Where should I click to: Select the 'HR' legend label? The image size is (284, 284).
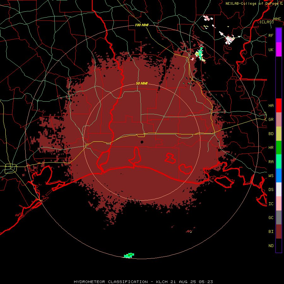tap(271, 147)
